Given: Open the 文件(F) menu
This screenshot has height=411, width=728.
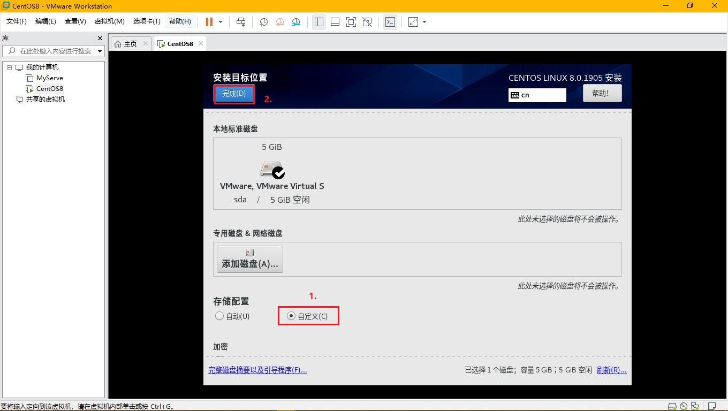Looking at the screenshot, I should [17, 21].
